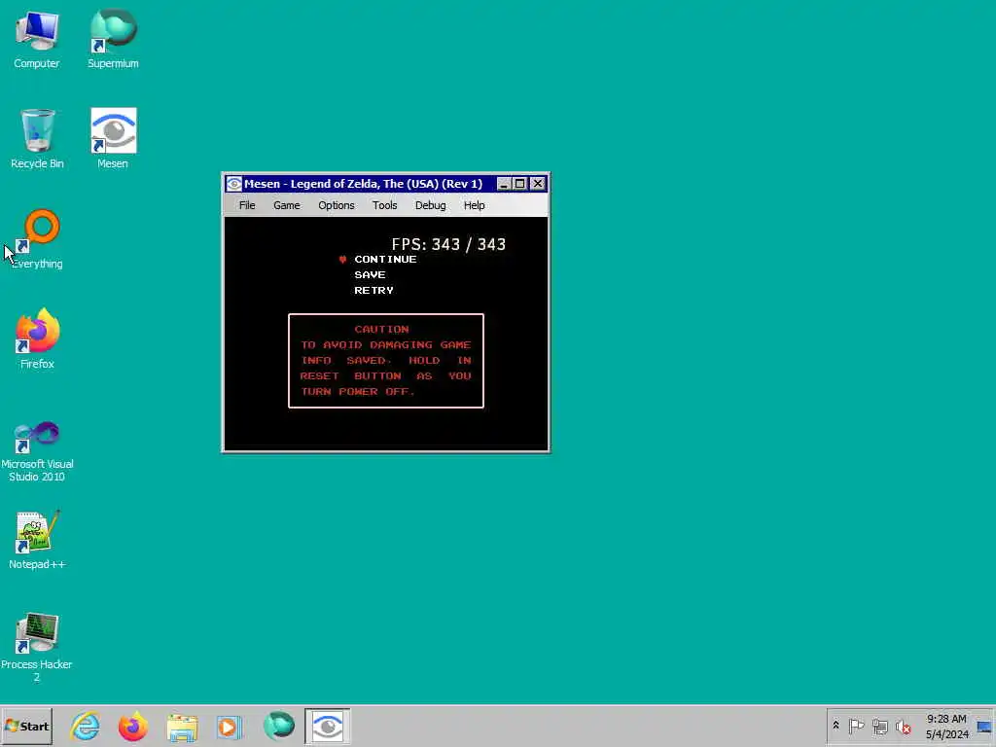Viewport: 996px width, 747px height.
Task: Select the Firefox desktop shortcut
Action: (x=37, y=338)
